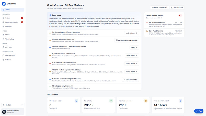This screenshot has height=116, width=206.
Task: Click '6 retailers usually order again about now'
Action: (x=66, y=79)
